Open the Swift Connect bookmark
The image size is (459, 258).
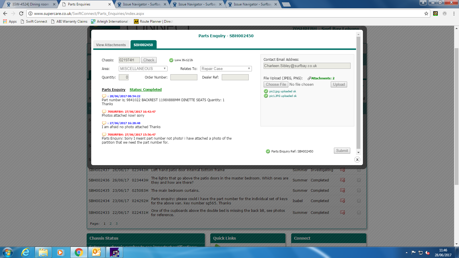[x=34, y=21]
